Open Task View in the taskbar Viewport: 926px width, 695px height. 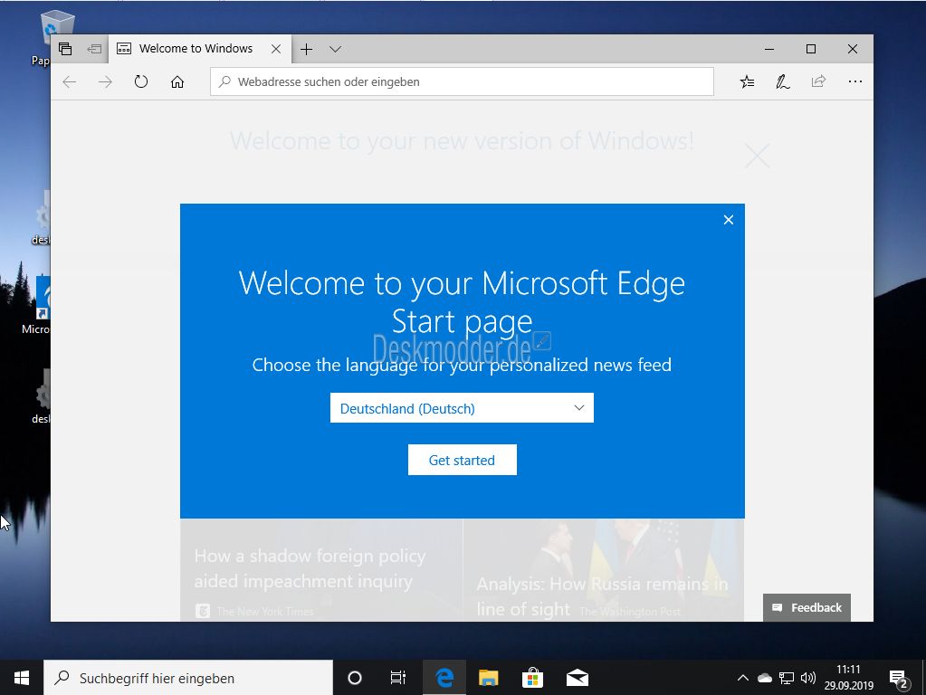[397, 678]
